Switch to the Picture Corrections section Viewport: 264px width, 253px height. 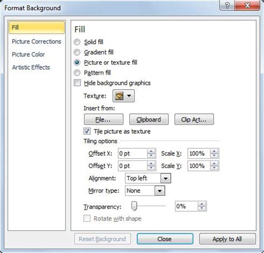click(36, 41)
